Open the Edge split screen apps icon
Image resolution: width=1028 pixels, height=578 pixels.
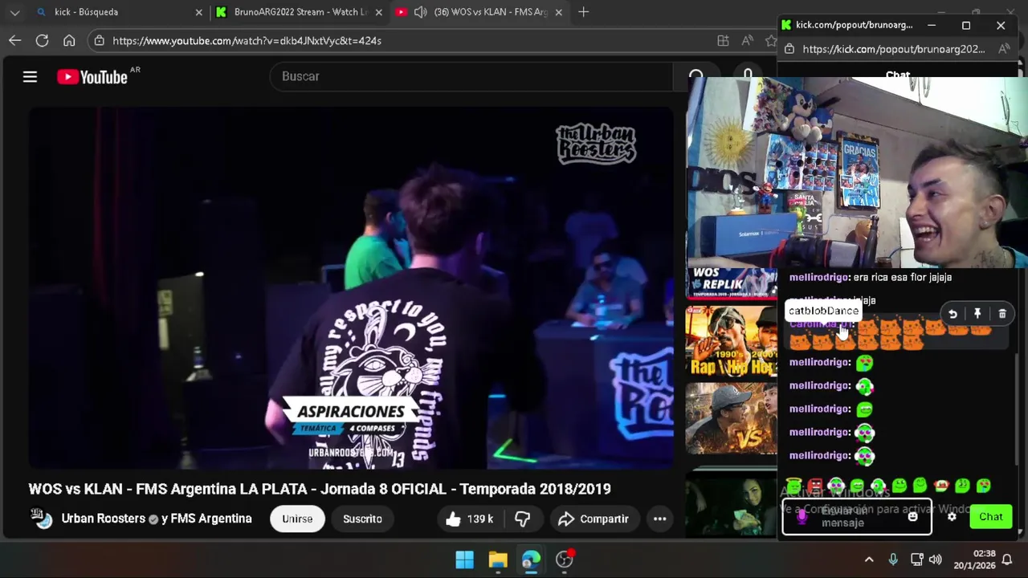(723, 40)
